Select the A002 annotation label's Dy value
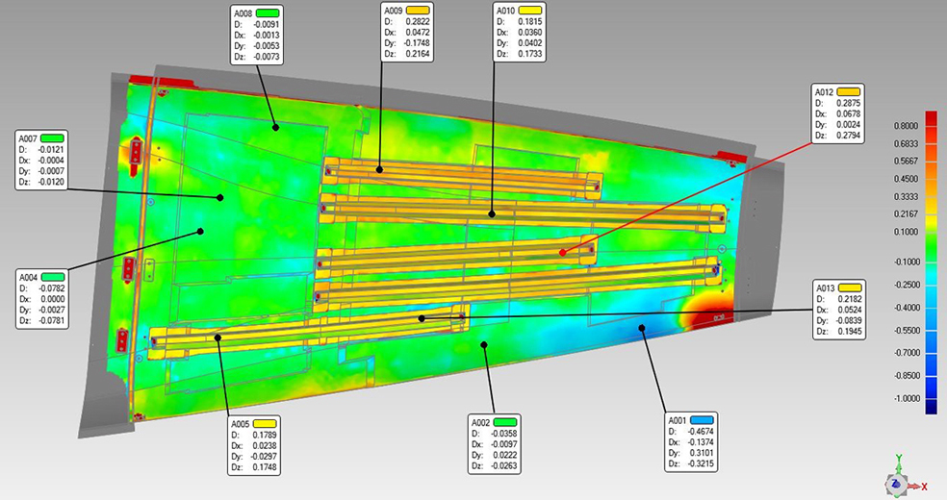The width and height of the screenshot is (947, 500). pos(503,457)
